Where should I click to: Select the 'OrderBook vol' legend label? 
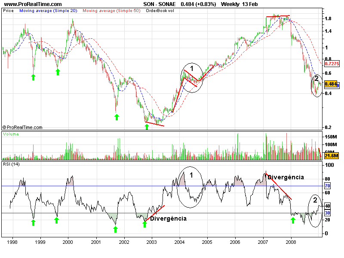[160, 10]
